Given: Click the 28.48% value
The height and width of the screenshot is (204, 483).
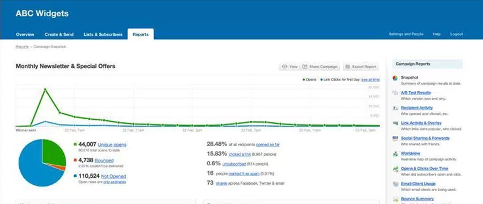Looking at the screenshot, I should pyautogui.click(x=217, y=144).
